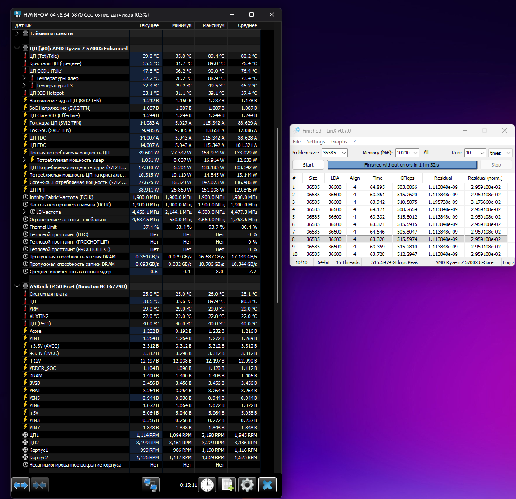516x499 pixels.
Task: Click the lightning icon beside DRAM voltage
Action: pyautogui.click(x=25, y=376)
